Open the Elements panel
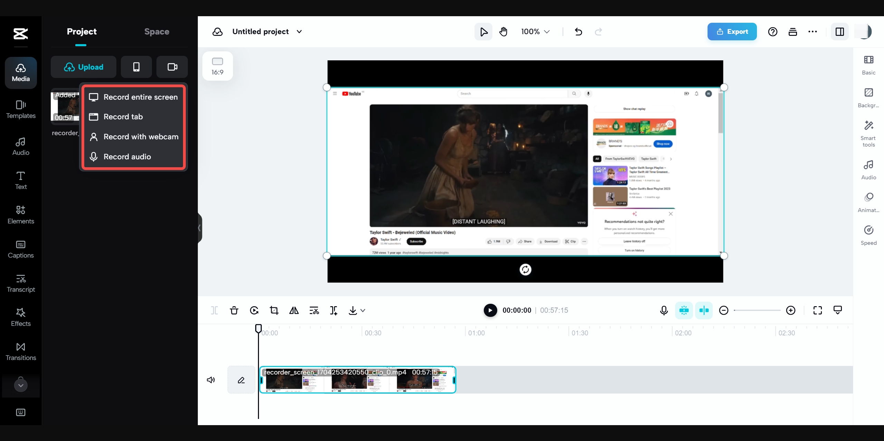This screenshot has height=441, width=884. click(21, 215)
